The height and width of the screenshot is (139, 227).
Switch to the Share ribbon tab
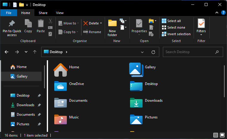(x=43, y=13)
